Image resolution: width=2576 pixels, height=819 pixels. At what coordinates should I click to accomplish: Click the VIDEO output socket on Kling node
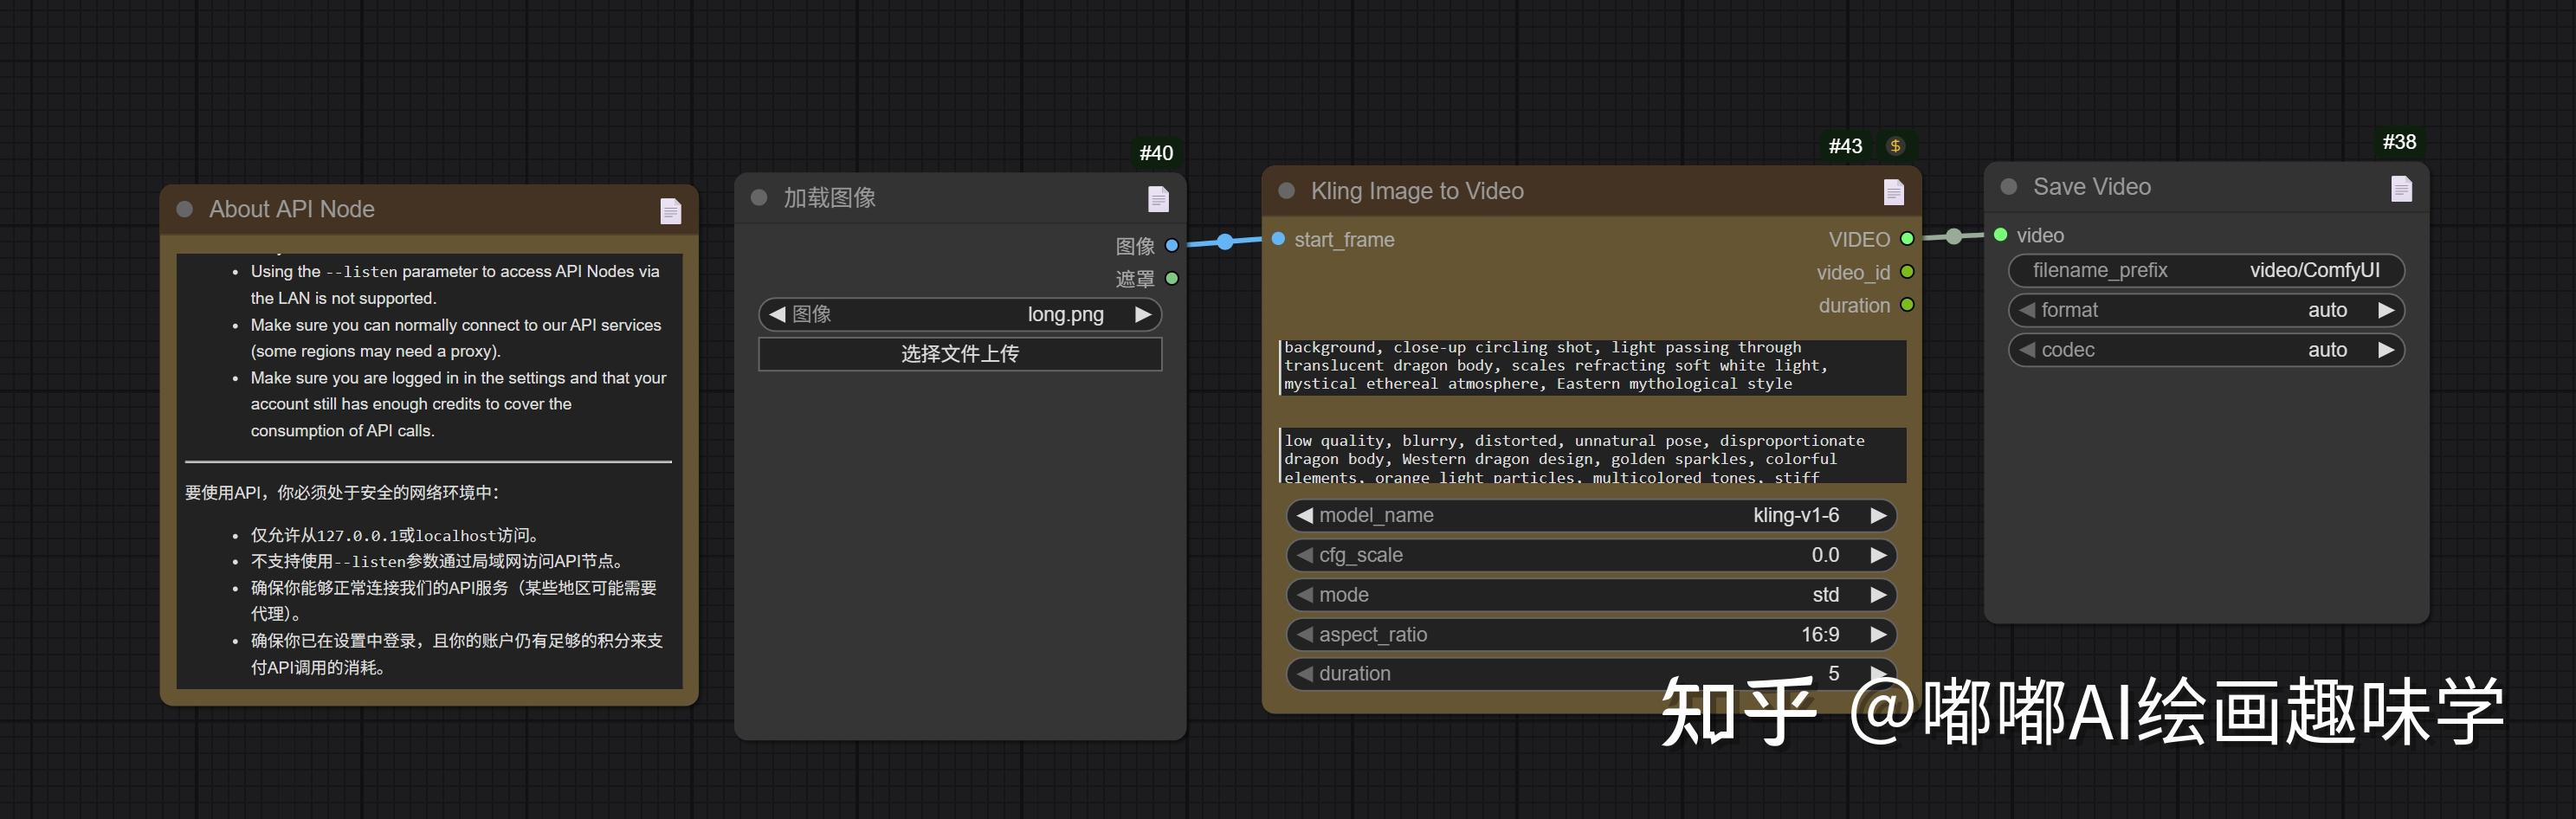pos(1906,239)
